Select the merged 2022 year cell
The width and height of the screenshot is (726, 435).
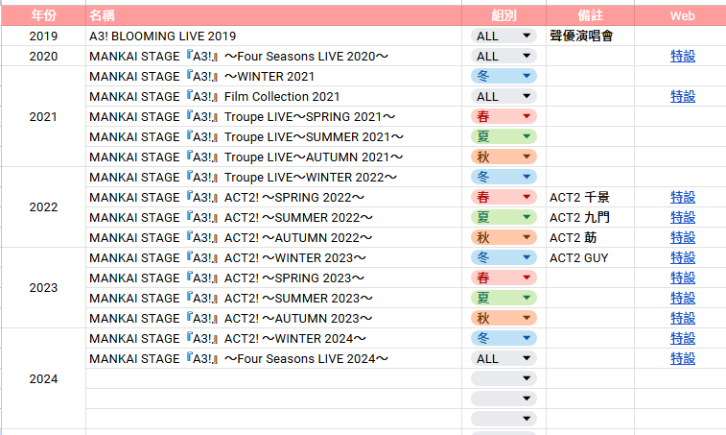click(x=43, y=207)
